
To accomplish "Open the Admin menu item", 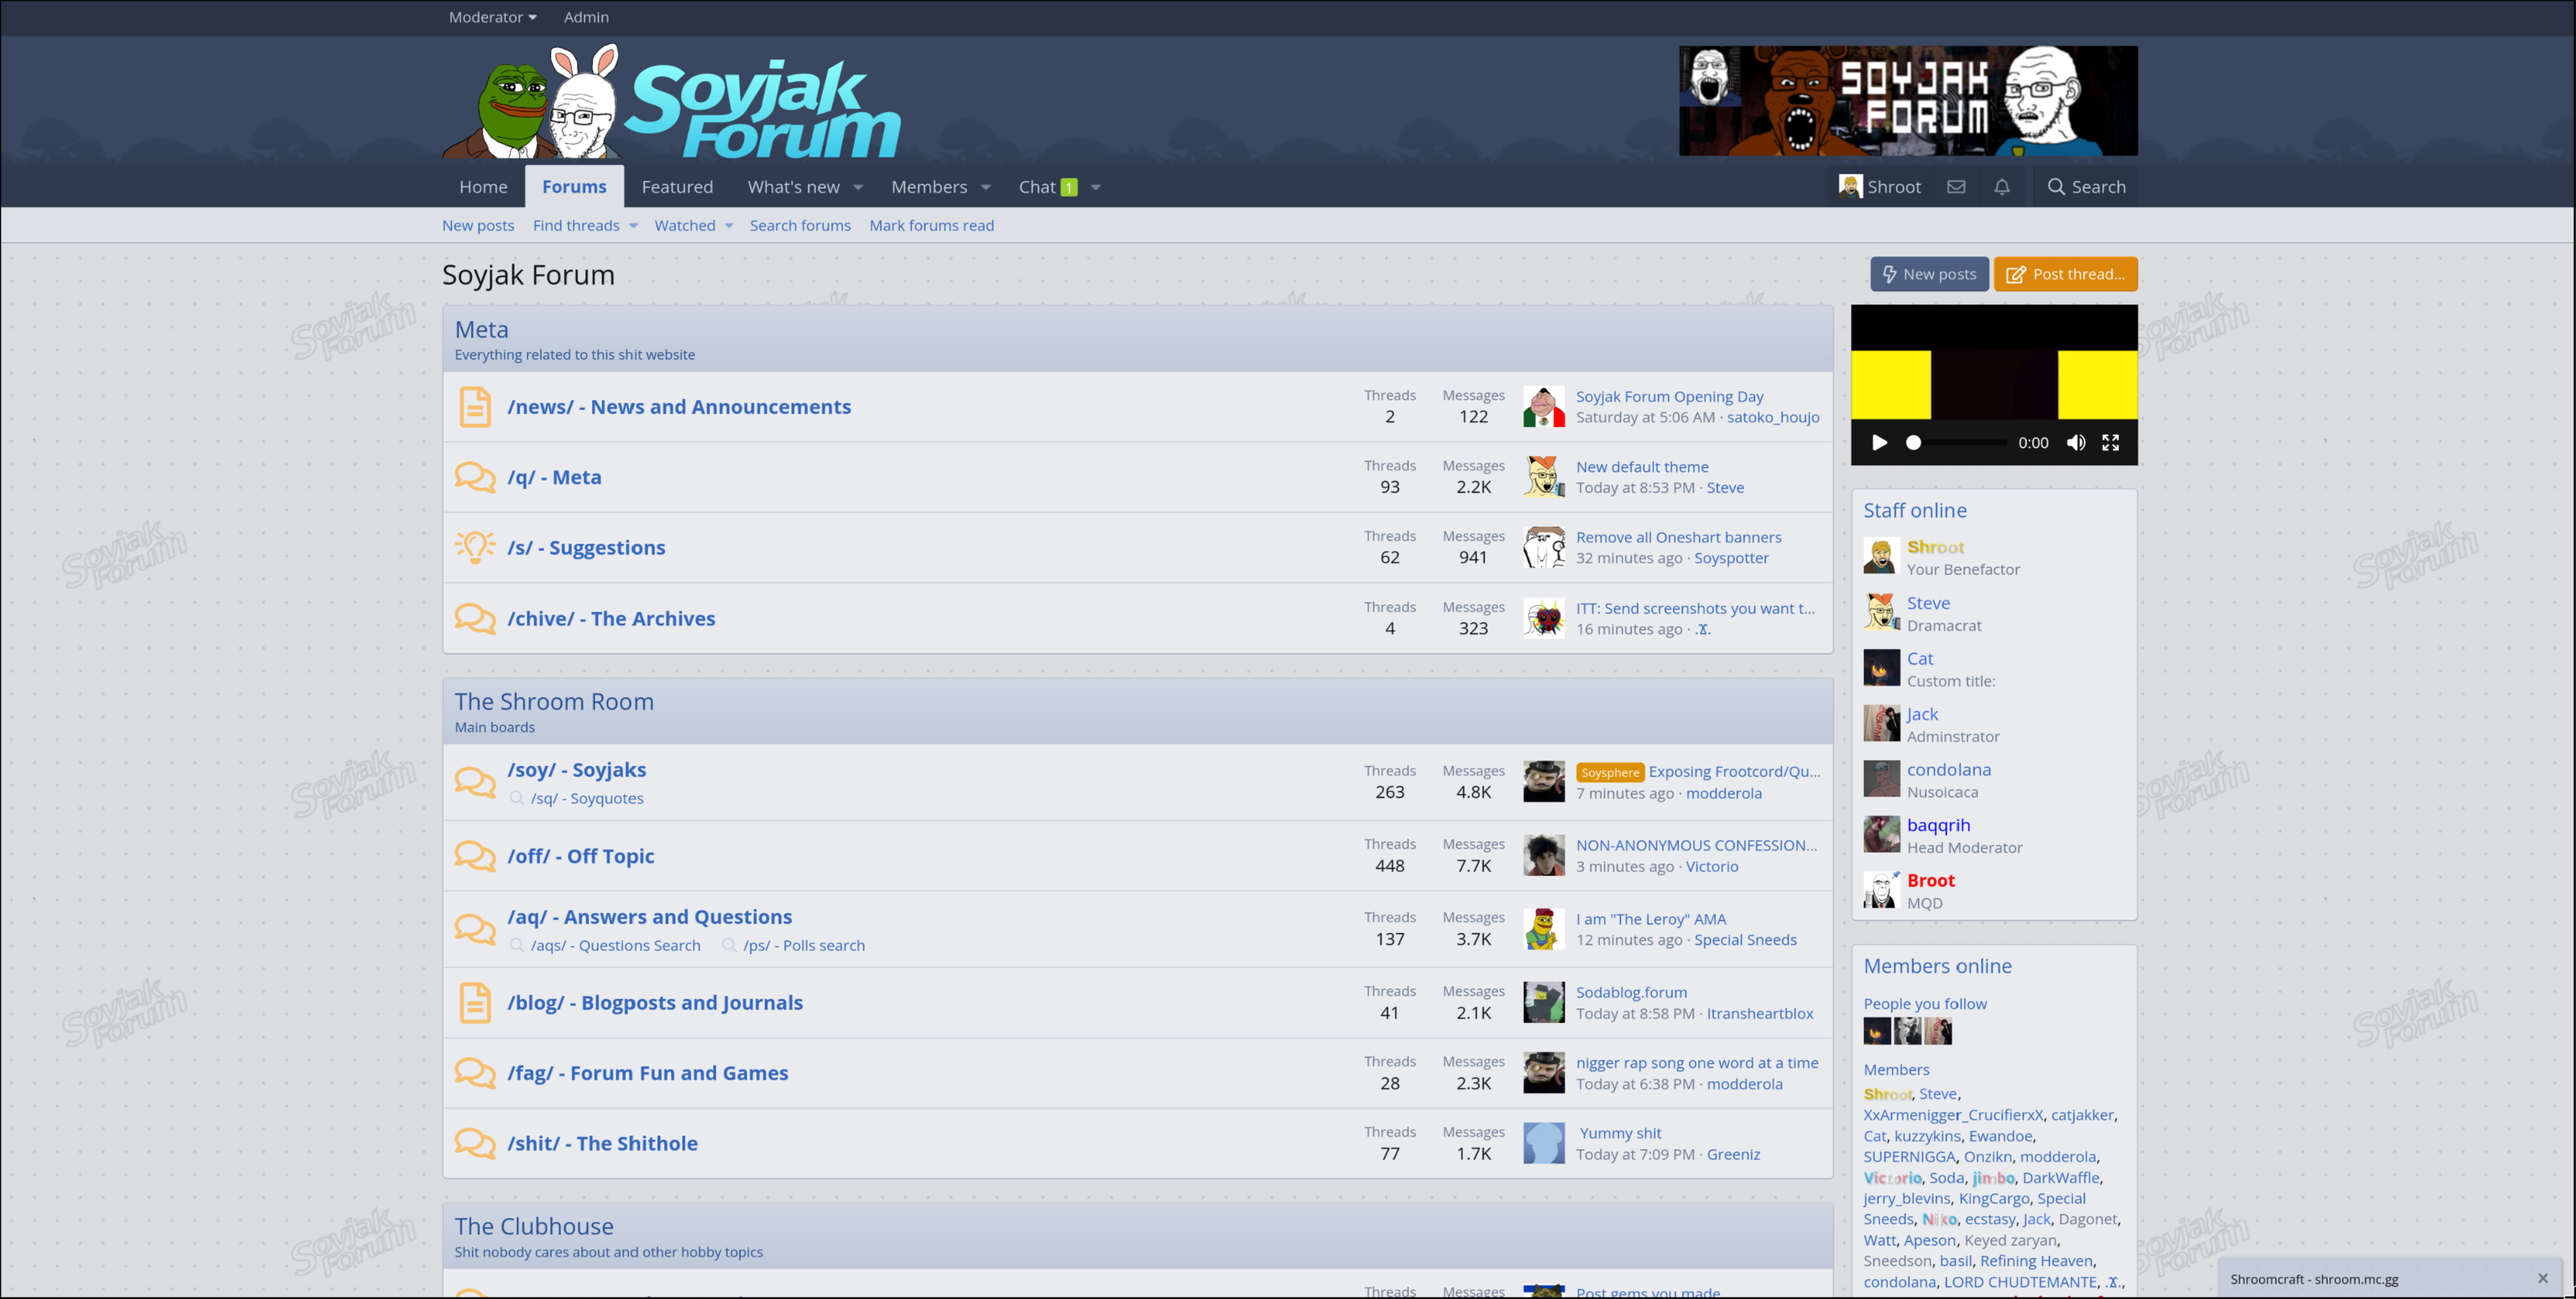I will [x=586, y=17].
